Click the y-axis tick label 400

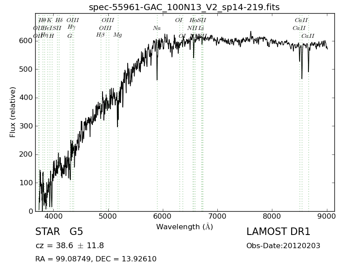tap(26, 98)
